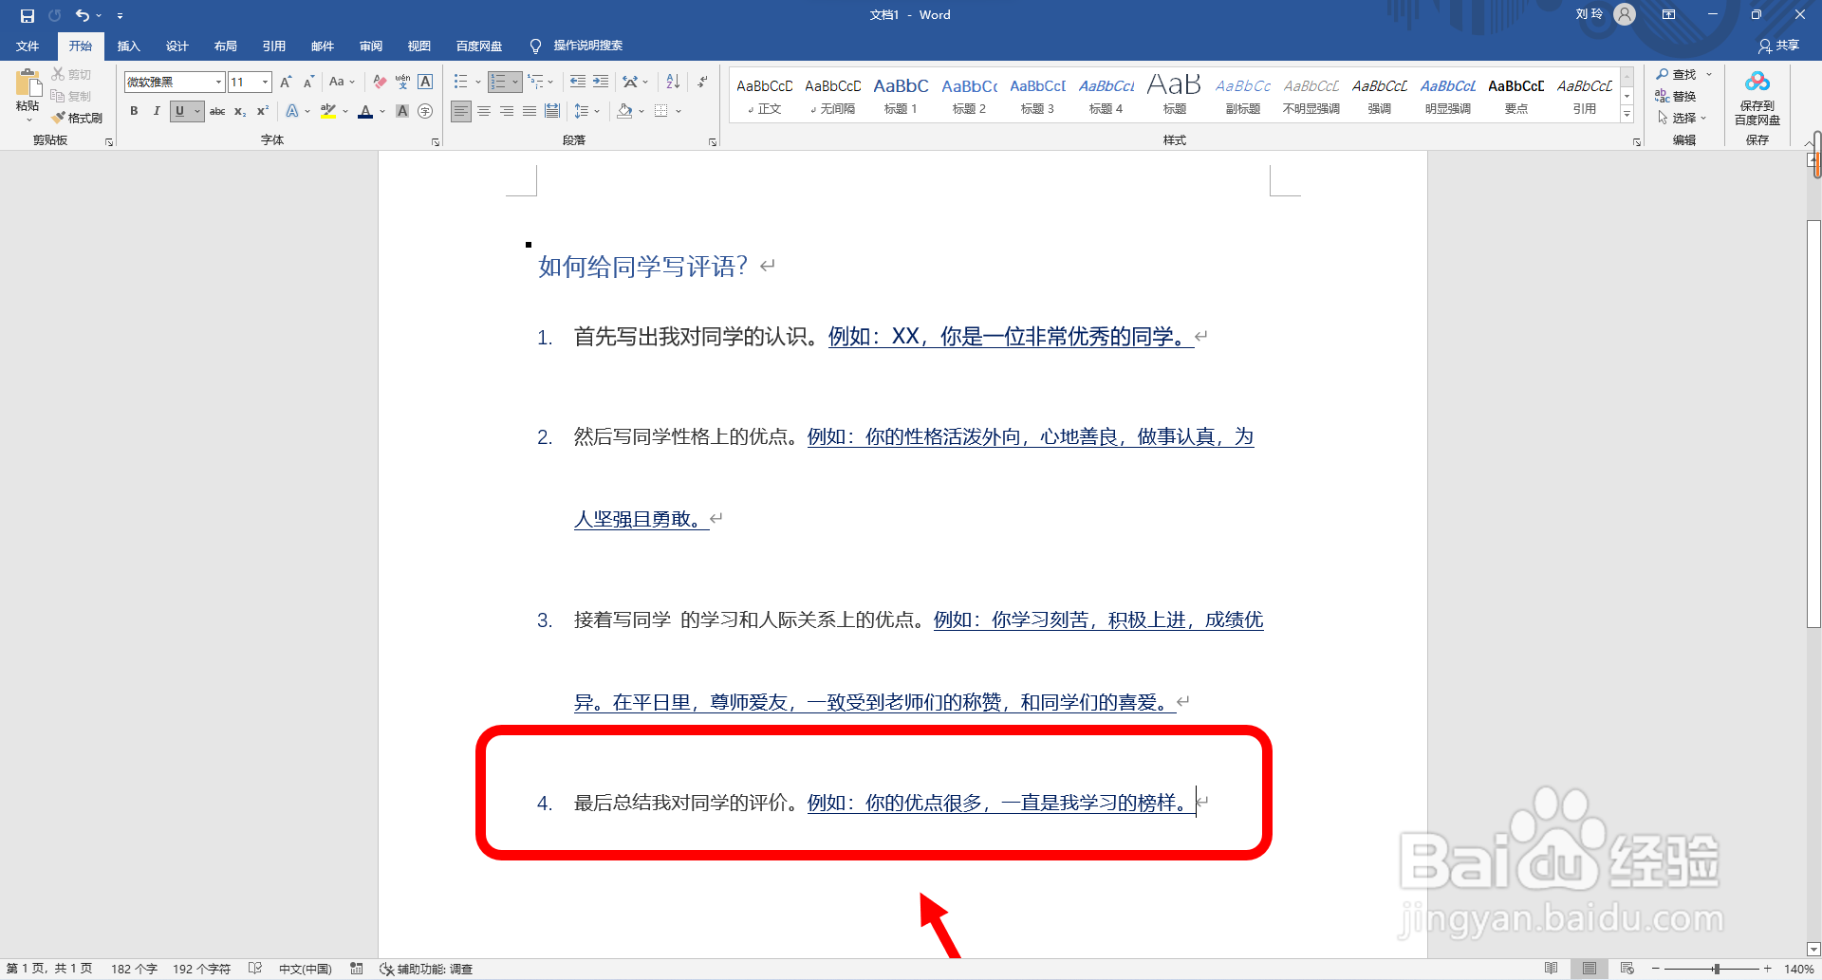The height and width of the screenshot is (980, 1822).
Task: Open the line spacing dropdown
Action: (587, 111)
